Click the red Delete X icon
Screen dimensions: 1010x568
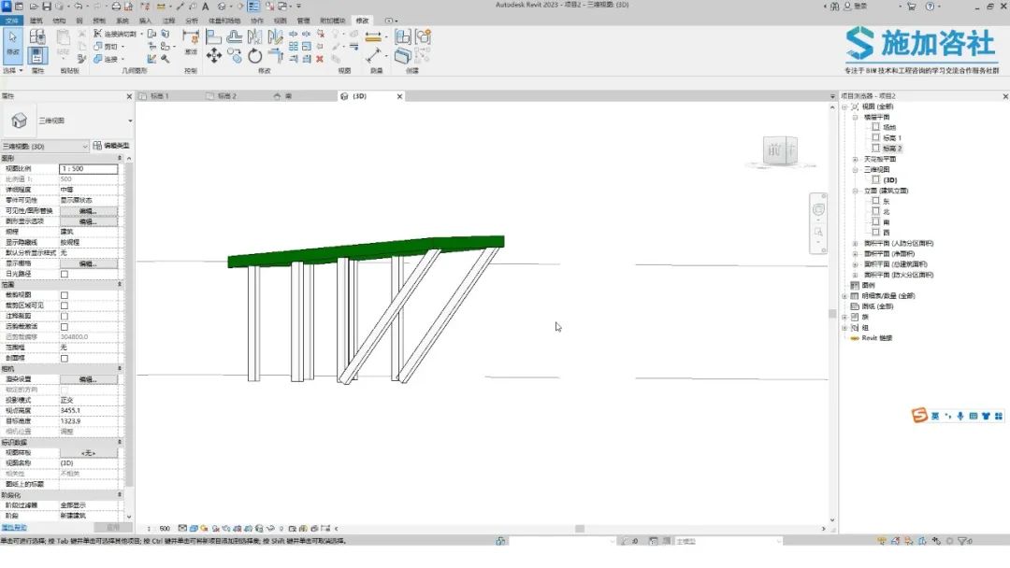tap(320, 59)
